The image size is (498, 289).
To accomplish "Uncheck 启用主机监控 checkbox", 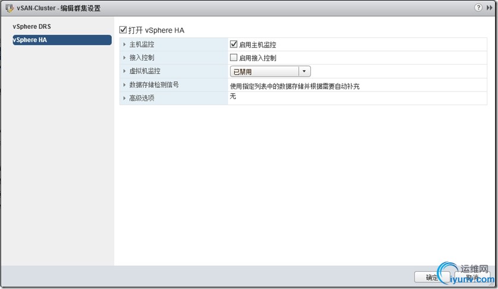I will 234,44.
